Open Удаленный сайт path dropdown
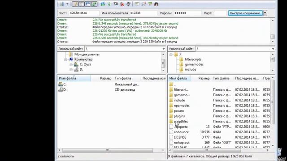 (273, 49)
